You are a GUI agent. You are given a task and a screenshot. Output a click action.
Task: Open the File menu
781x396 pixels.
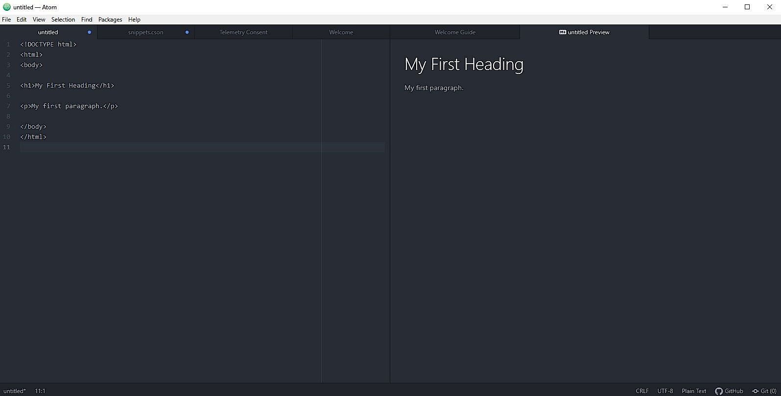(x=6, y=20)
